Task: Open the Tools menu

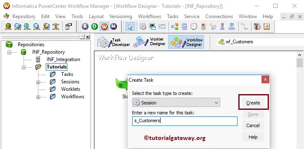Action: 77,17
